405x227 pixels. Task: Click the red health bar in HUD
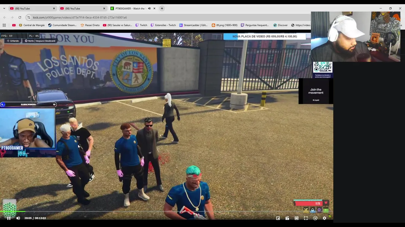pos(308,203)
